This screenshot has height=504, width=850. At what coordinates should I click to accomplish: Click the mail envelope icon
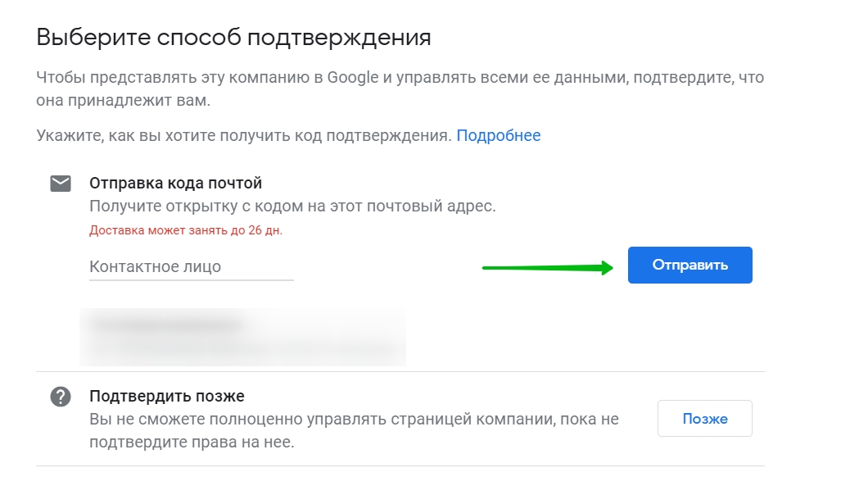pos(61,184)
